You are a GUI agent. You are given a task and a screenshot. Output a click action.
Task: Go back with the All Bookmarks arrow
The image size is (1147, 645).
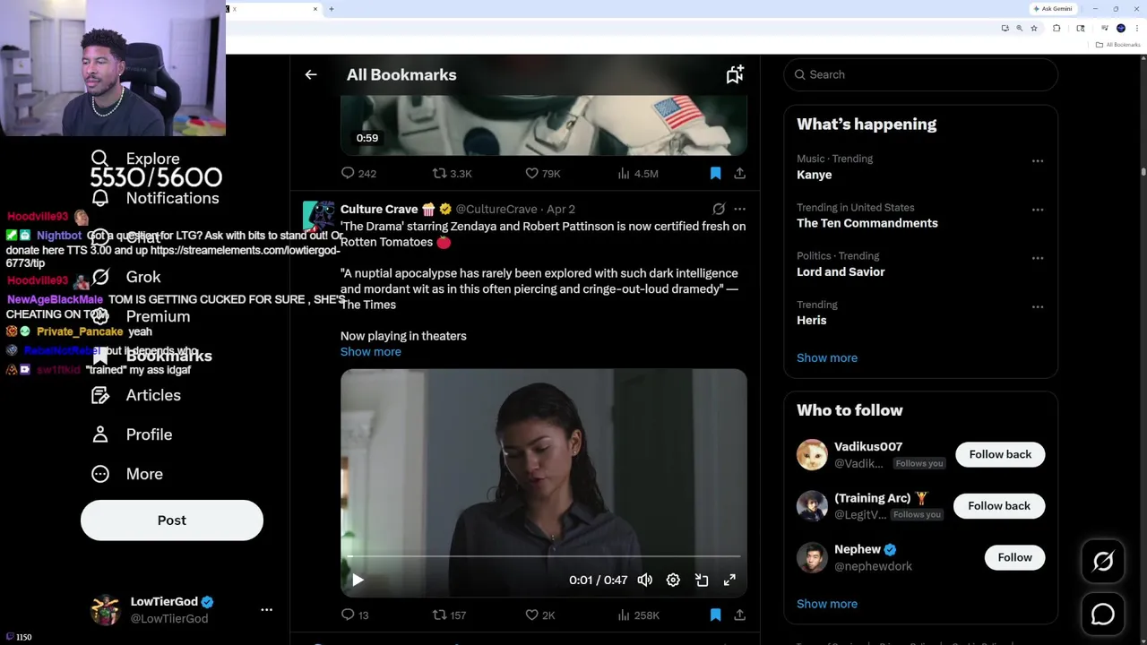[x=311, y=74]
